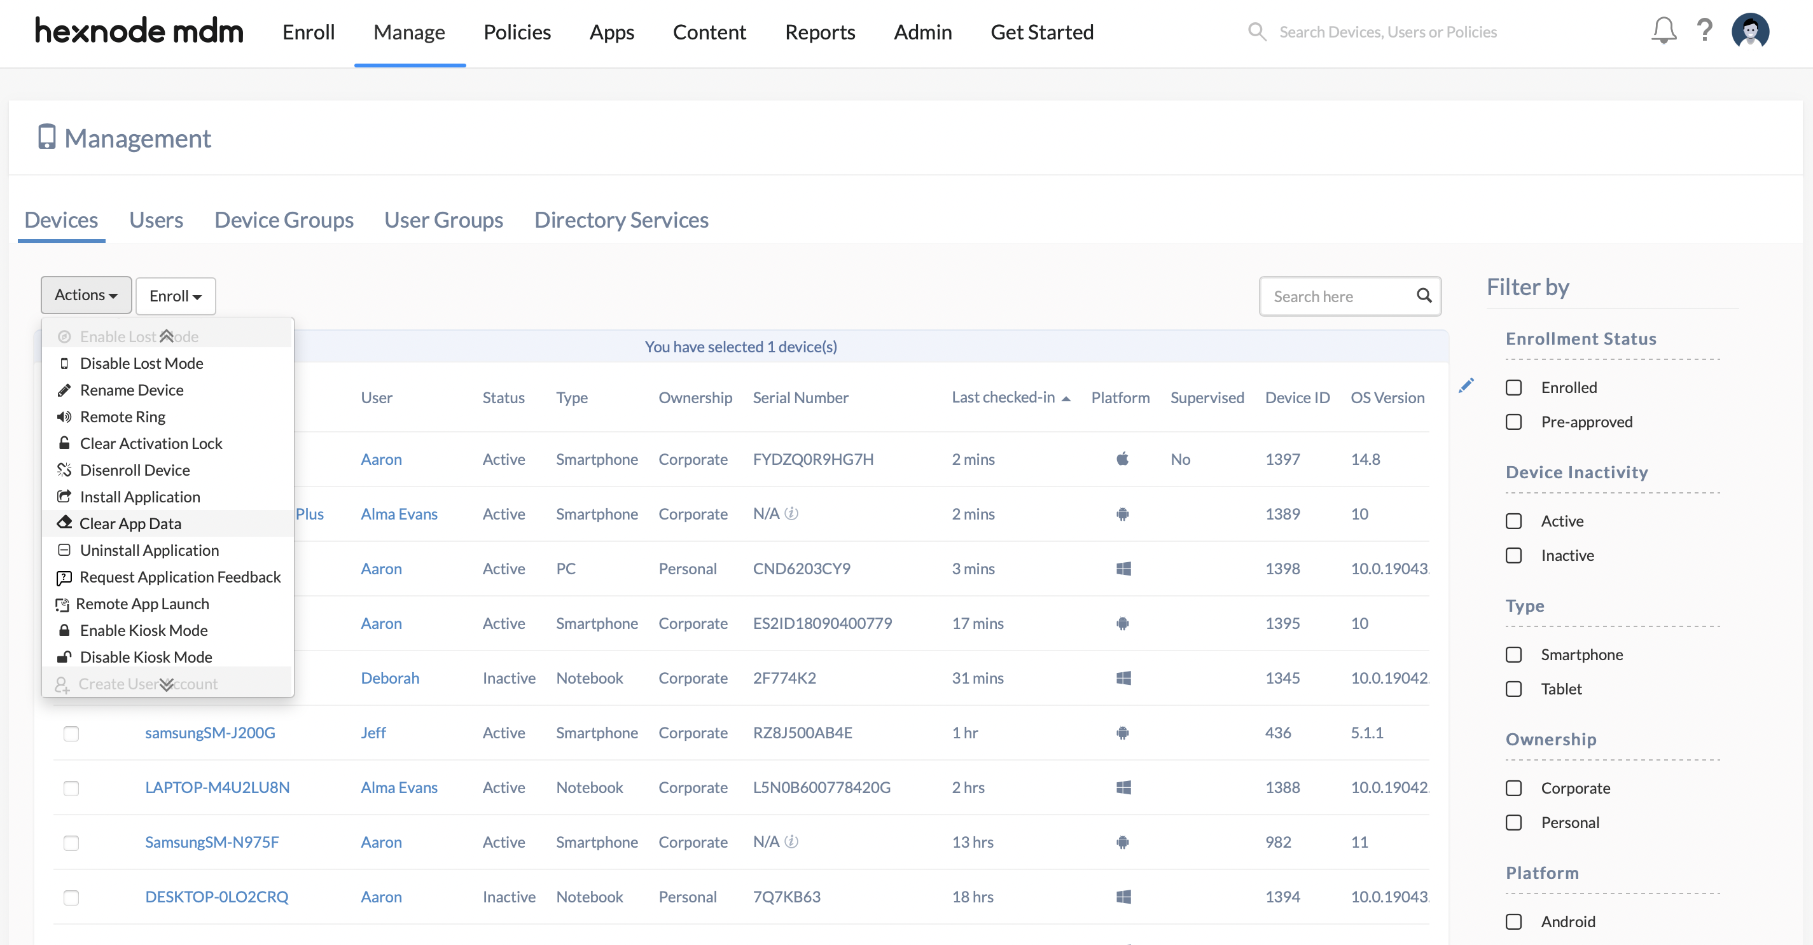Open the Enroll dropdown

(x=174, y=296)
